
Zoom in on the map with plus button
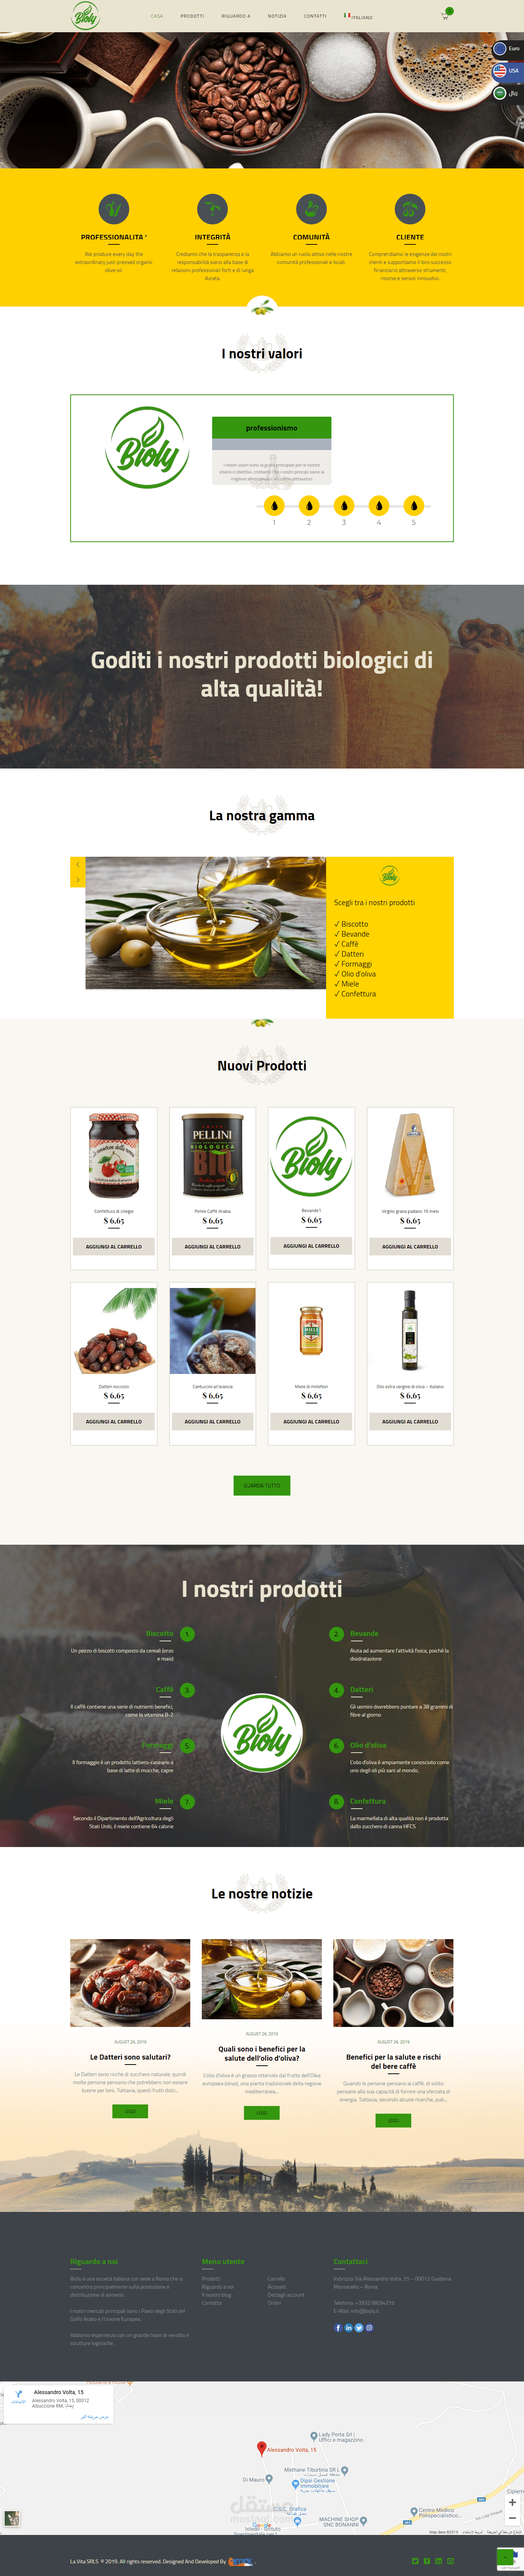[x=512, y=2502]
